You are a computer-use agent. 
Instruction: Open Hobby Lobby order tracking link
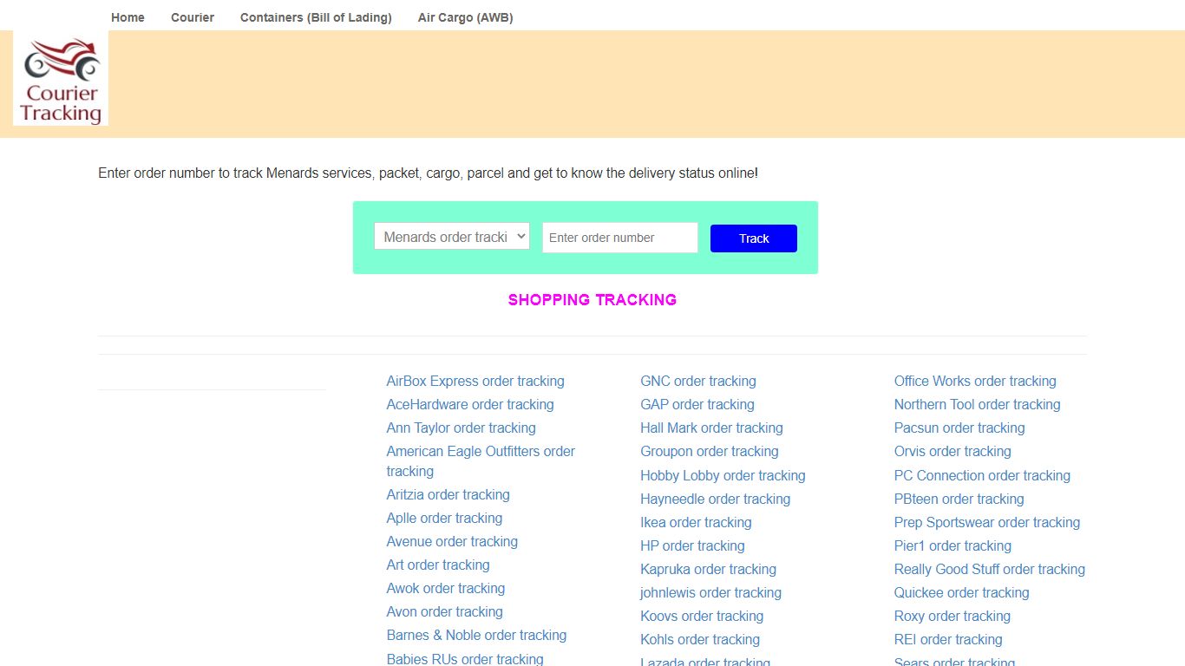pyautogui.click(x=723, y=475)
